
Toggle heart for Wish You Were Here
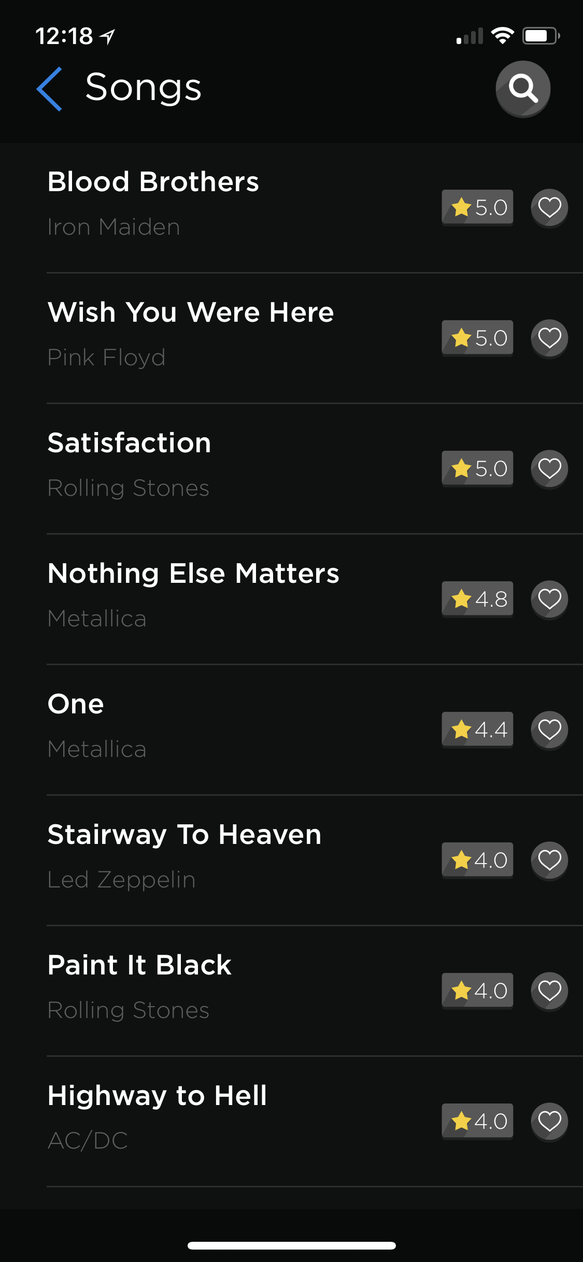pyautogui.click(x=549, y=338)
